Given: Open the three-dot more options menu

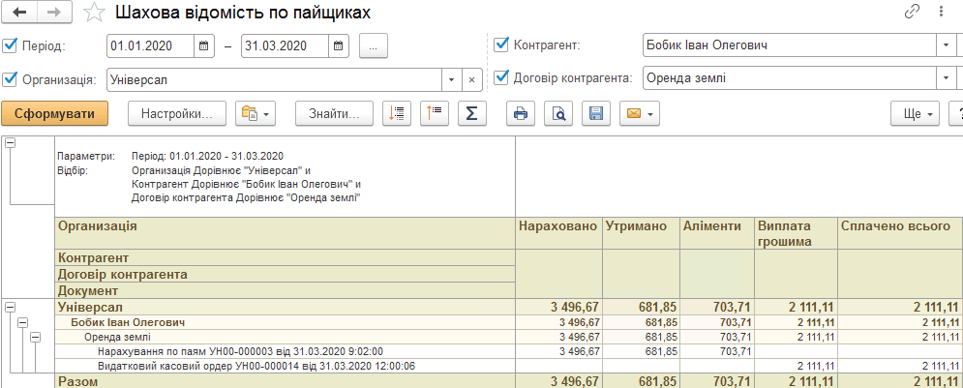Looking at the screenshot, I should [x=941, y=12].
